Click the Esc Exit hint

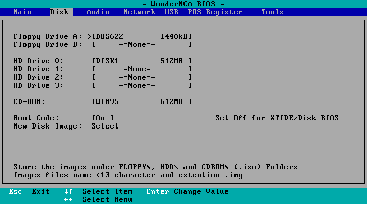[x=29, y=192]
